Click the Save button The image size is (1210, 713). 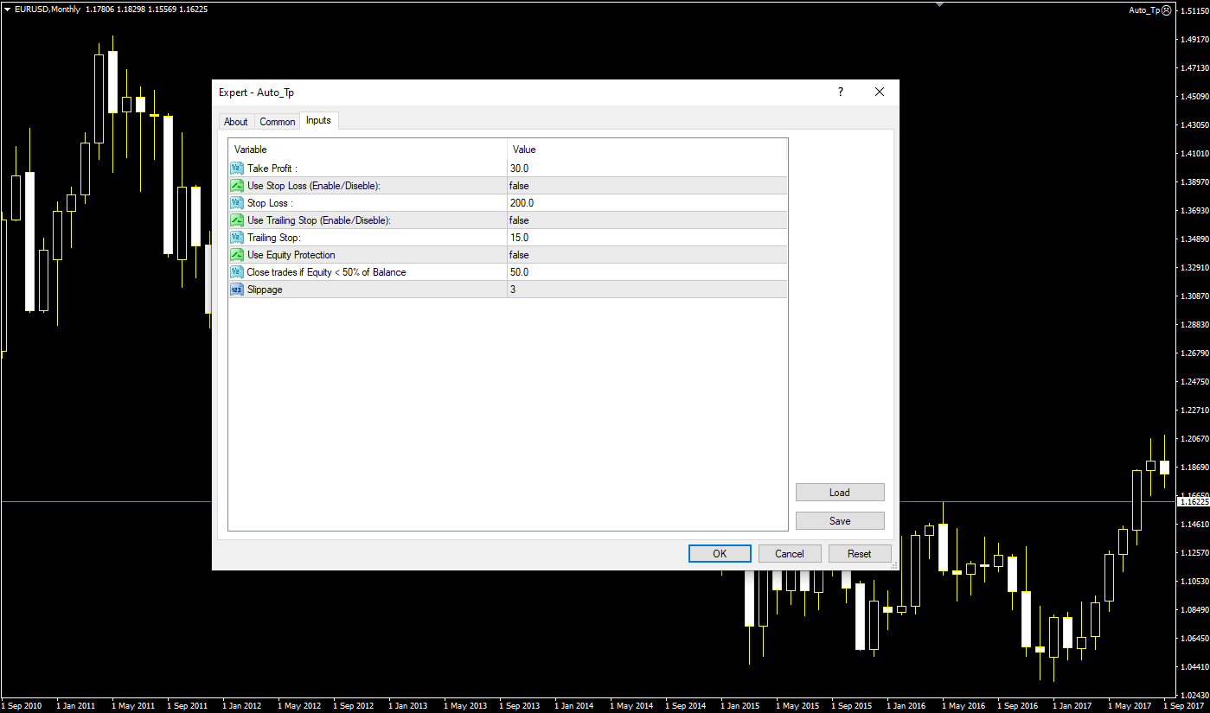pyautogui.click(x=839, y=521)
